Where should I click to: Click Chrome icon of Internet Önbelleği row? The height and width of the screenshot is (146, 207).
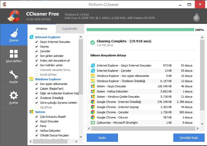point(93,102)
